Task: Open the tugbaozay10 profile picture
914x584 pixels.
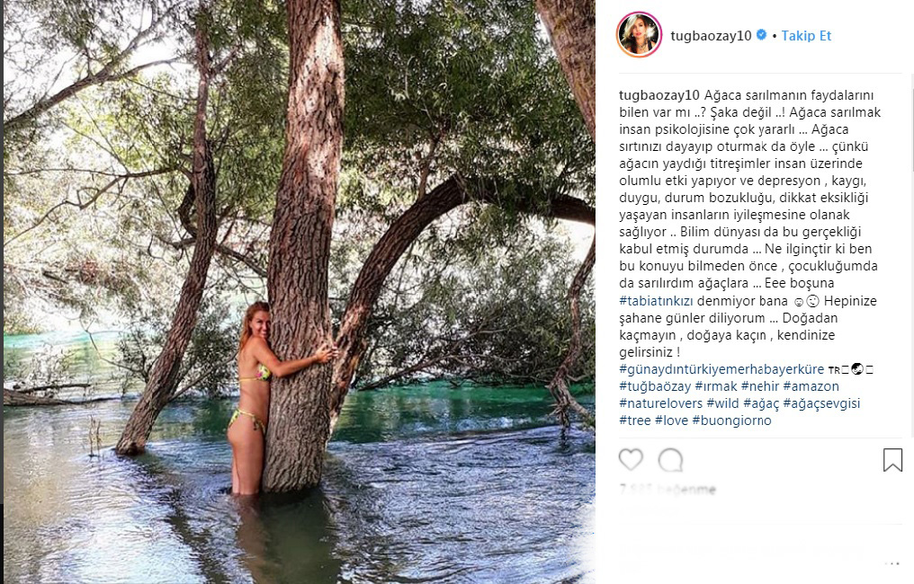Action: (639, 35)
